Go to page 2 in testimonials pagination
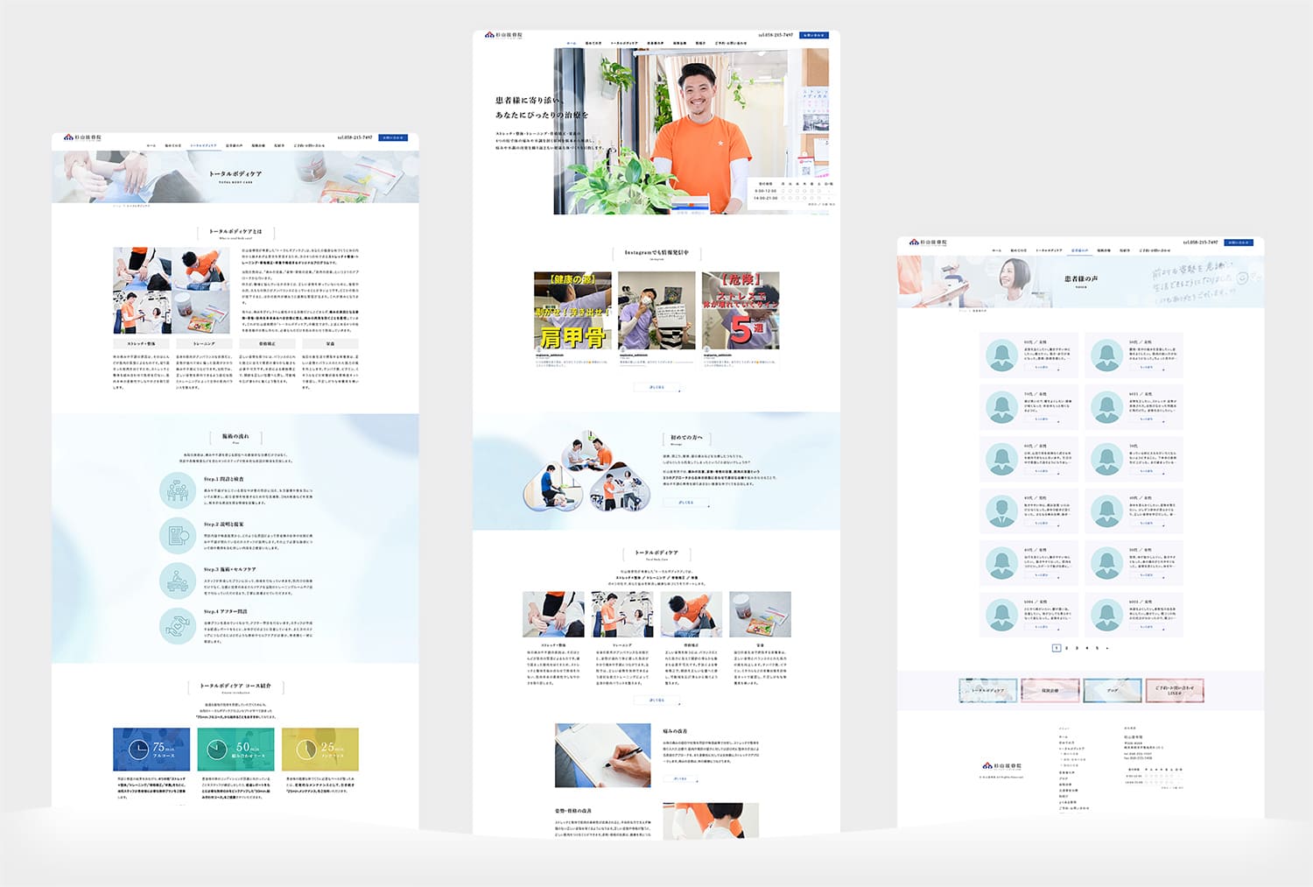1313x887 pixels. [1066, 648]
